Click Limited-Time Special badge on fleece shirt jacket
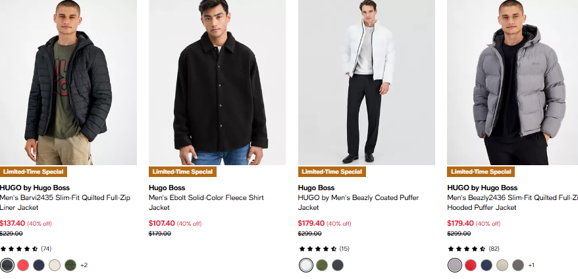Image resolution: width=578 pixels, height=279 pixels. tap(183, 172)
